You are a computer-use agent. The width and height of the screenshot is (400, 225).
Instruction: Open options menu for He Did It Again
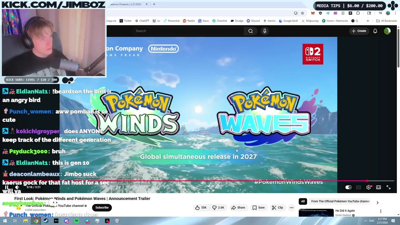(x=381, y=211)
